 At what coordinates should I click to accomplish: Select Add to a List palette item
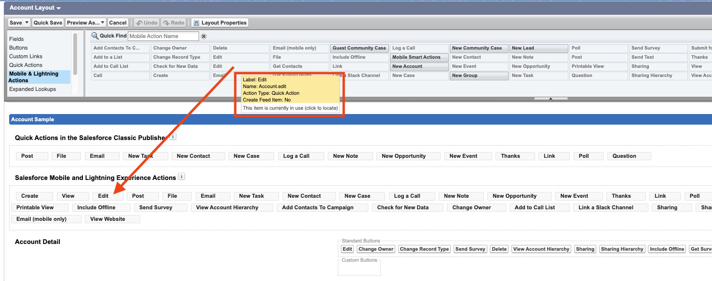pos(121,57)
